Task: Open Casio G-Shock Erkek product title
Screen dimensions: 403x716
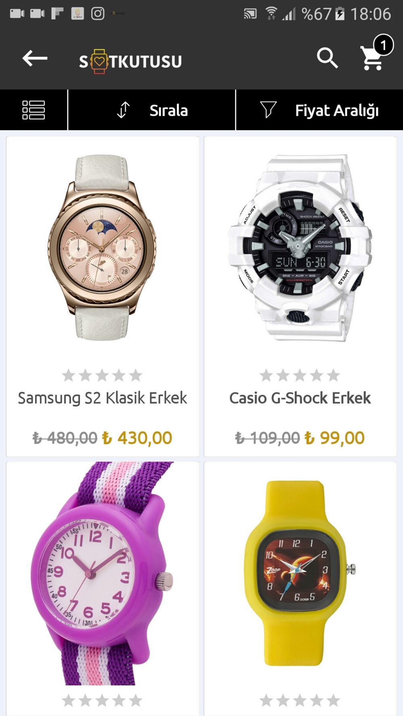Action: [x=300, y=398]
